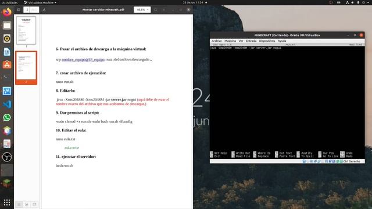Screen dimensions: 372x209
Task: Click the 'Get Help' shortcut in nano
Action: coord(219,153)
